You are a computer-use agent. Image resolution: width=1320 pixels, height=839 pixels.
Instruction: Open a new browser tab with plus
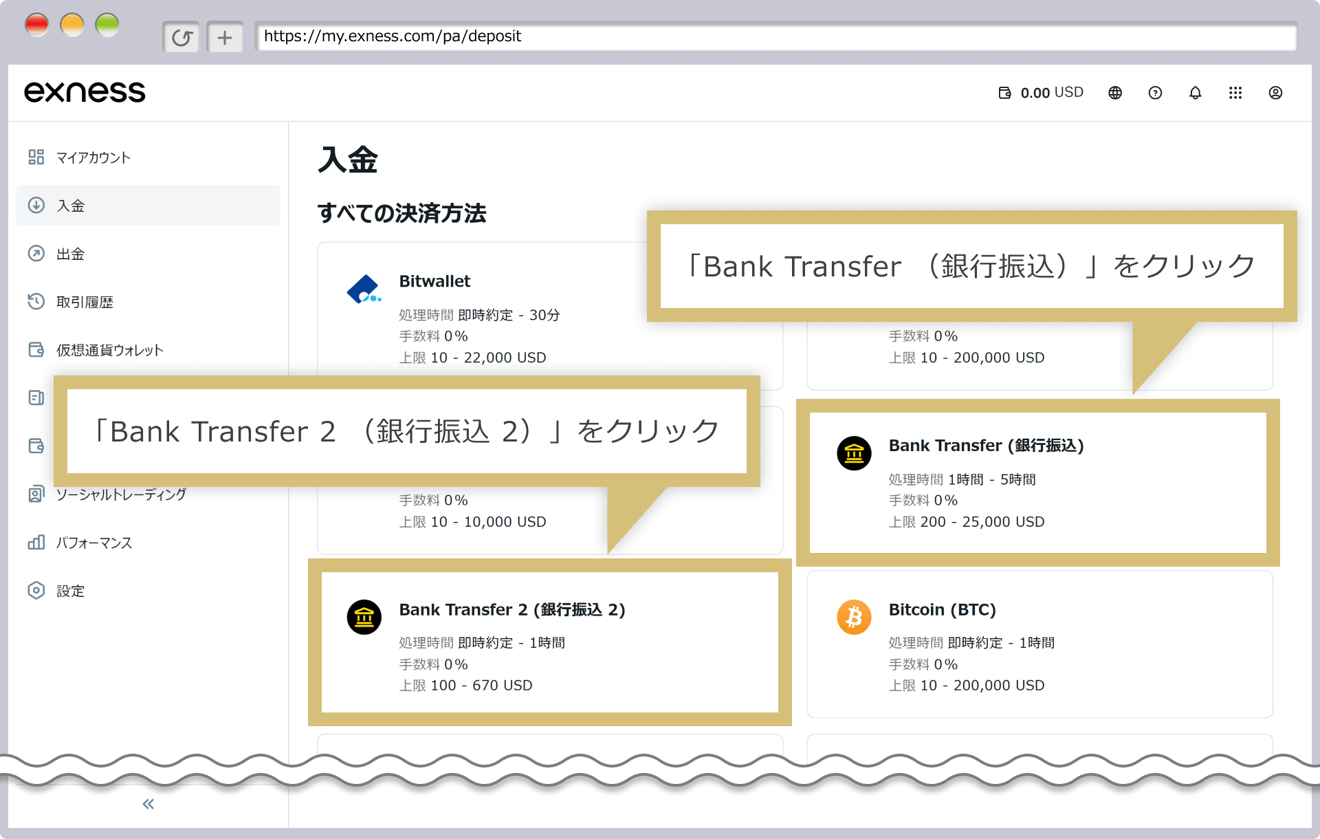tap(225, 37)
